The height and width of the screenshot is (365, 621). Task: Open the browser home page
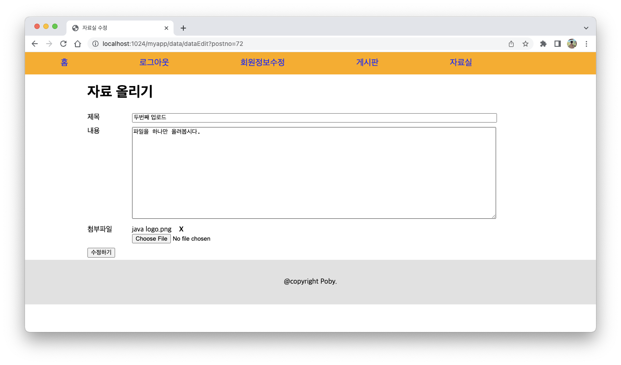coord(78,44)
